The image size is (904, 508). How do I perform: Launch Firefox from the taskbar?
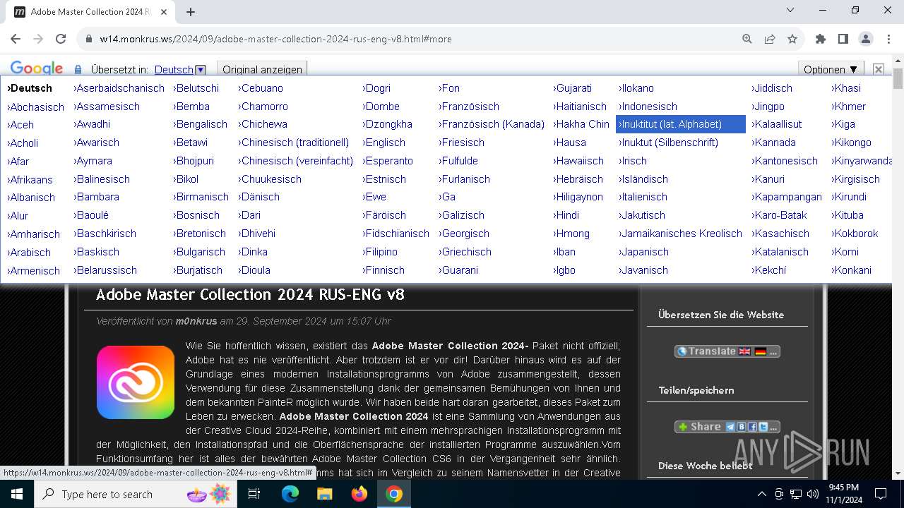coord(359,494)
